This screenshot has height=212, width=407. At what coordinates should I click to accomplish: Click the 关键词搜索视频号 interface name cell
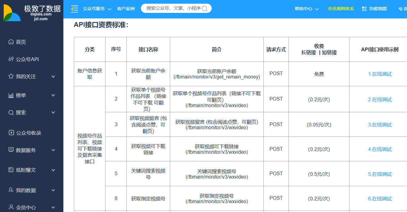tap(148, 174)
